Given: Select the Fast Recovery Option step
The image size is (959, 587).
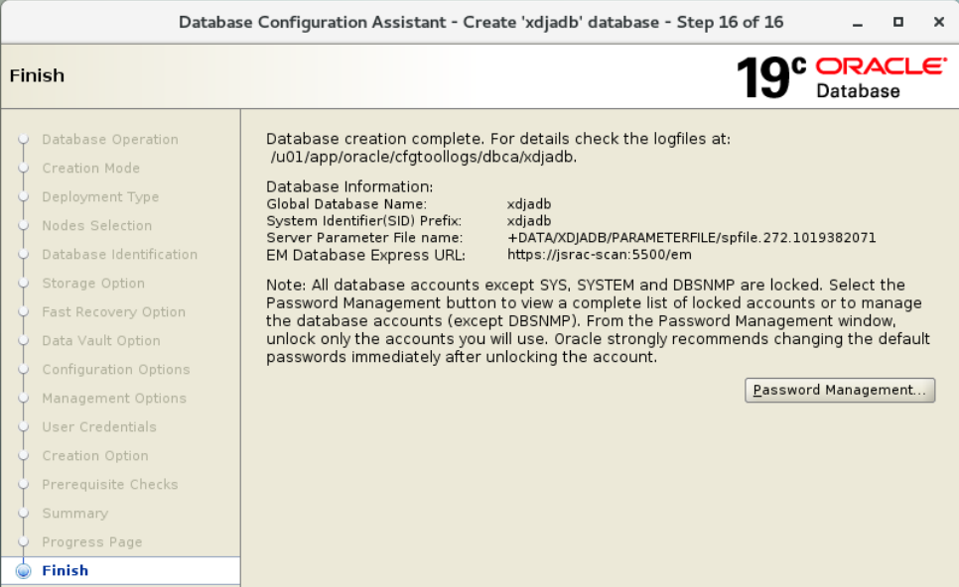Looking at the screenshot, I should [x=114, y=311].
